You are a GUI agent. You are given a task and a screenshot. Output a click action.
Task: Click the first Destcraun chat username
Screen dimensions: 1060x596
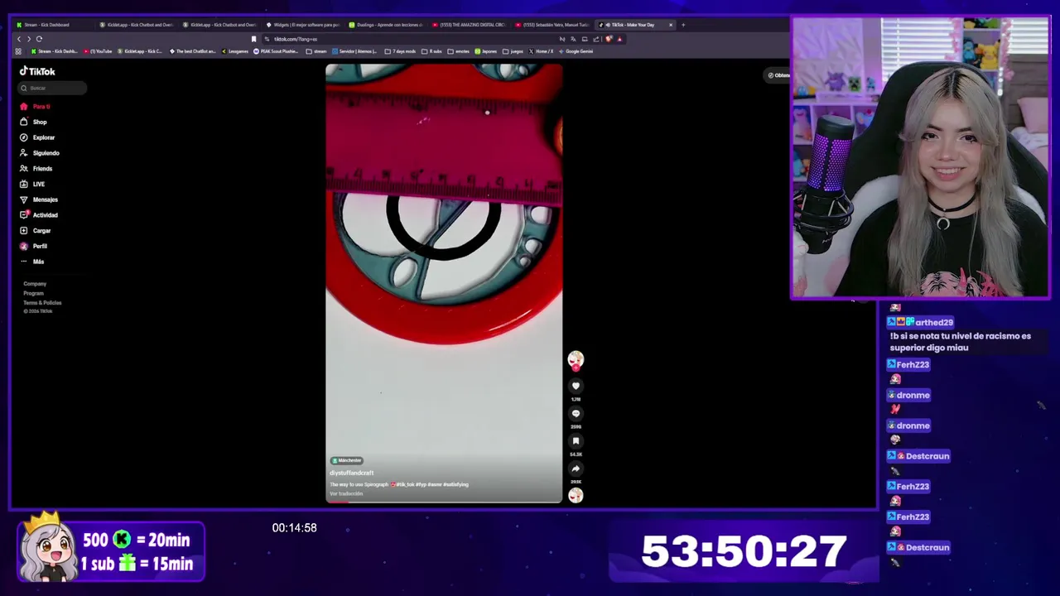coord(927,456)
